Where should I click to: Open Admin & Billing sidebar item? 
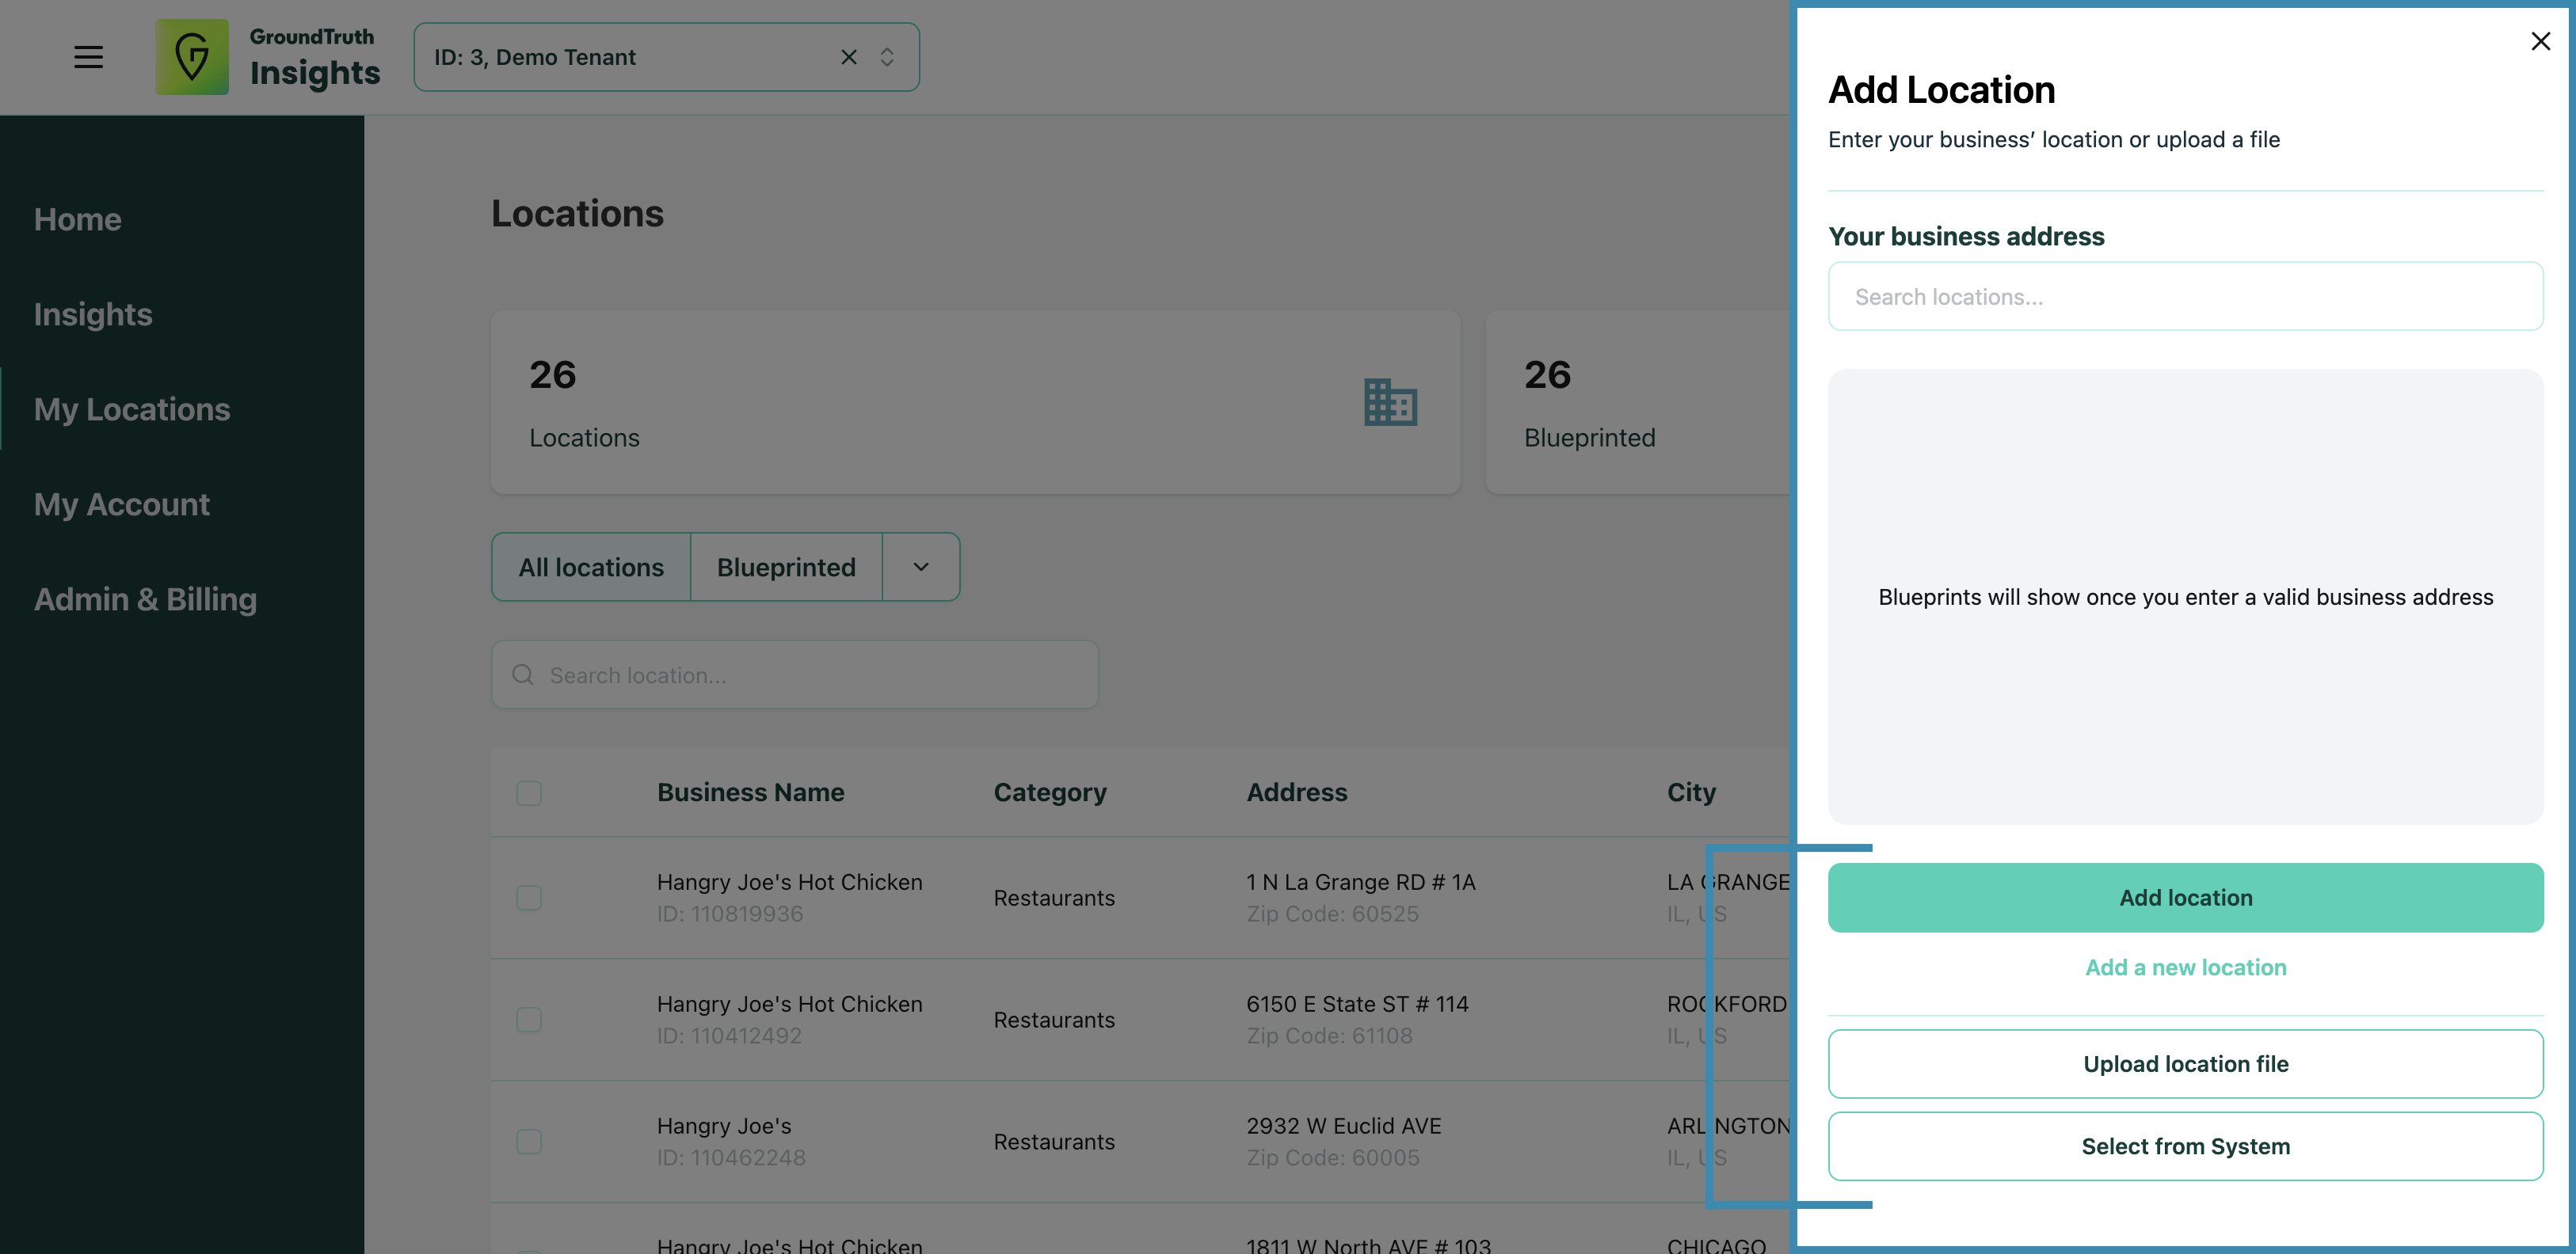tap(145, 598)
